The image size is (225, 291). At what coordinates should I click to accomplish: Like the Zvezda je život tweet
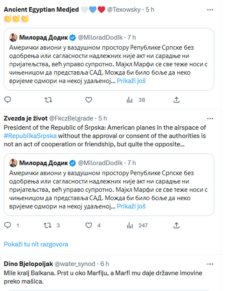pyautogui.click(x=93, y=225)
